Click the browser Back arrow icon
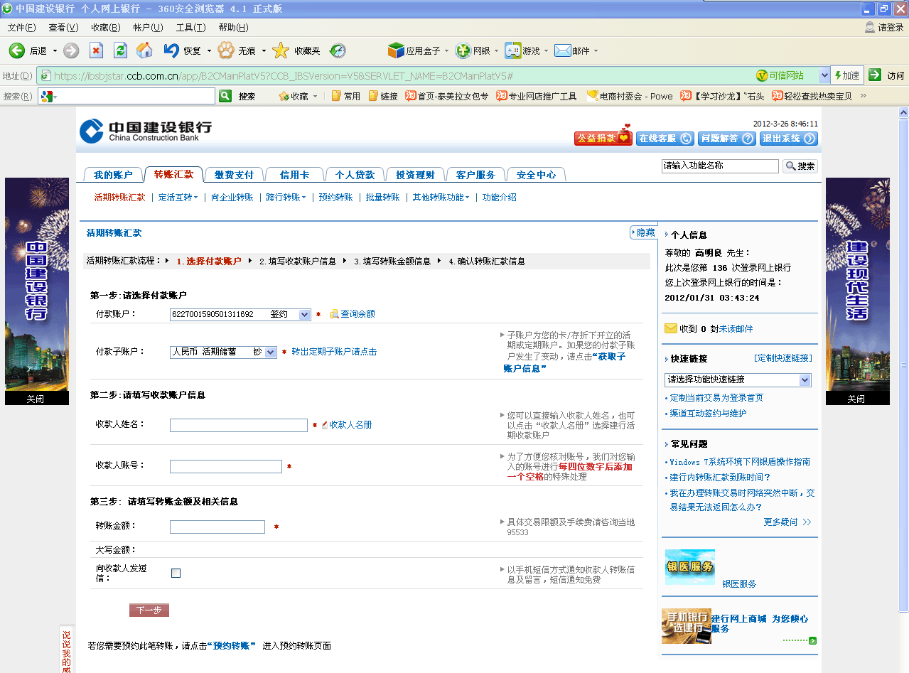Image resolution: width=909 pixels, height=673 pixels. point(17,50)
